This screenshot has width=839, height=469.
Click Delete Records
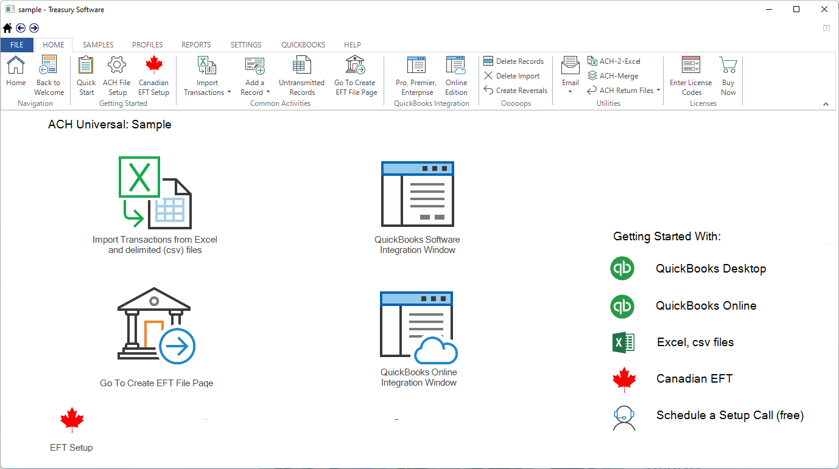pos(514,61)
